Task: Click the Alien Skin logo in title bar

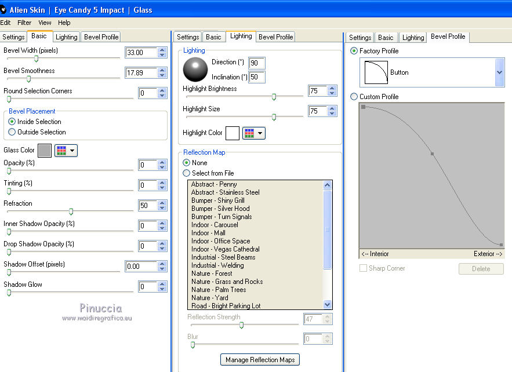Action: (3, 10)
